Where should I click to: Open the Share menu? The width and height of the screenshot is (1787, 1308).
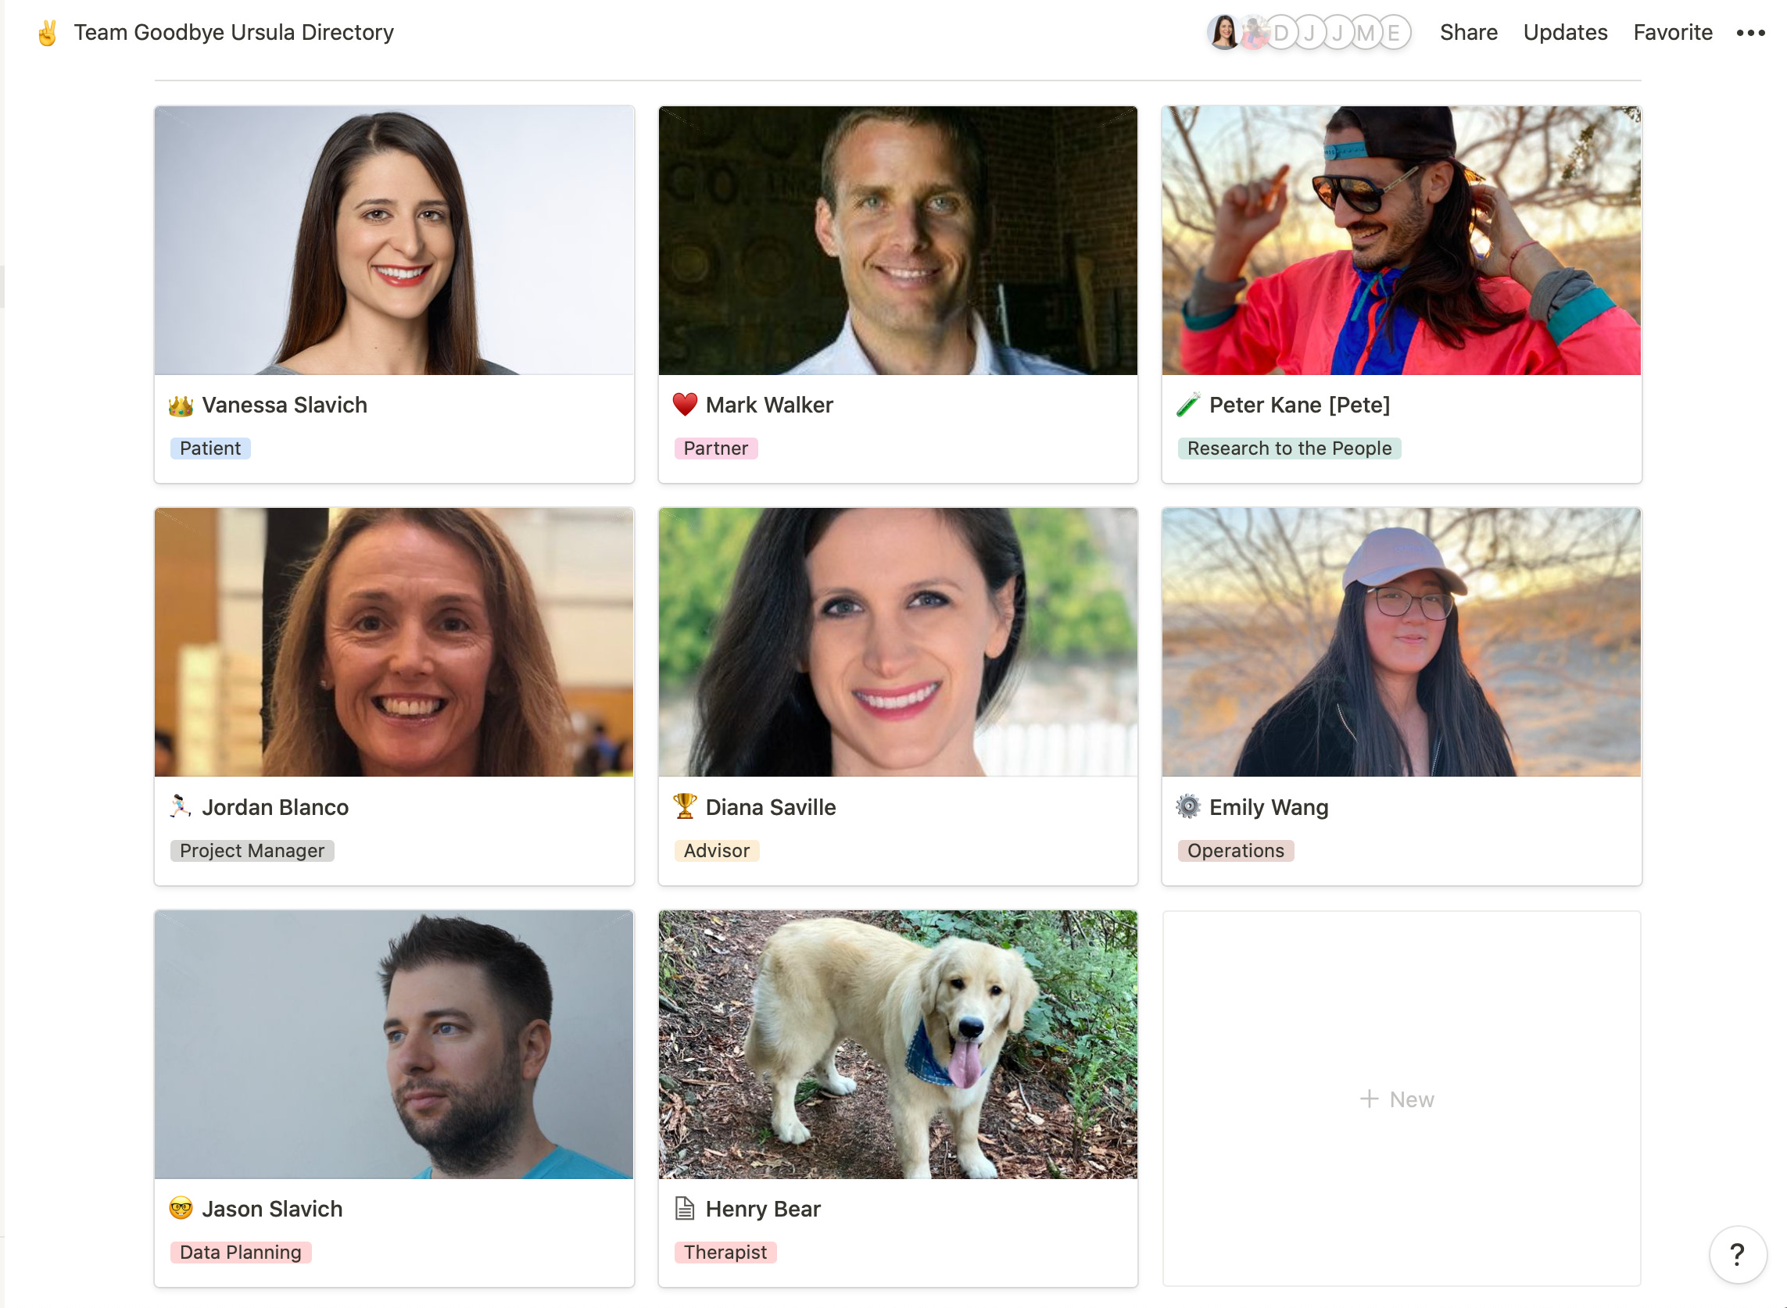1469,33
